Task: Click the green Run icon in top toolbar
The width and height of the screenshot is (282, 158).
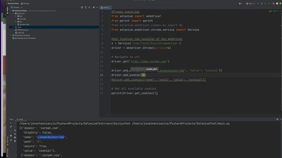Action: coord(258,4)
